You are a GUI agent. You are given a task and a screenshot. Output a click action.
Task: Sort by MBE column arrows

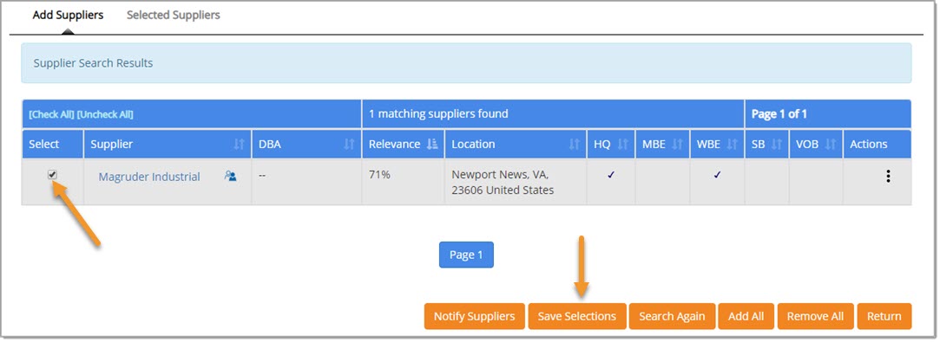pos(677,144)
